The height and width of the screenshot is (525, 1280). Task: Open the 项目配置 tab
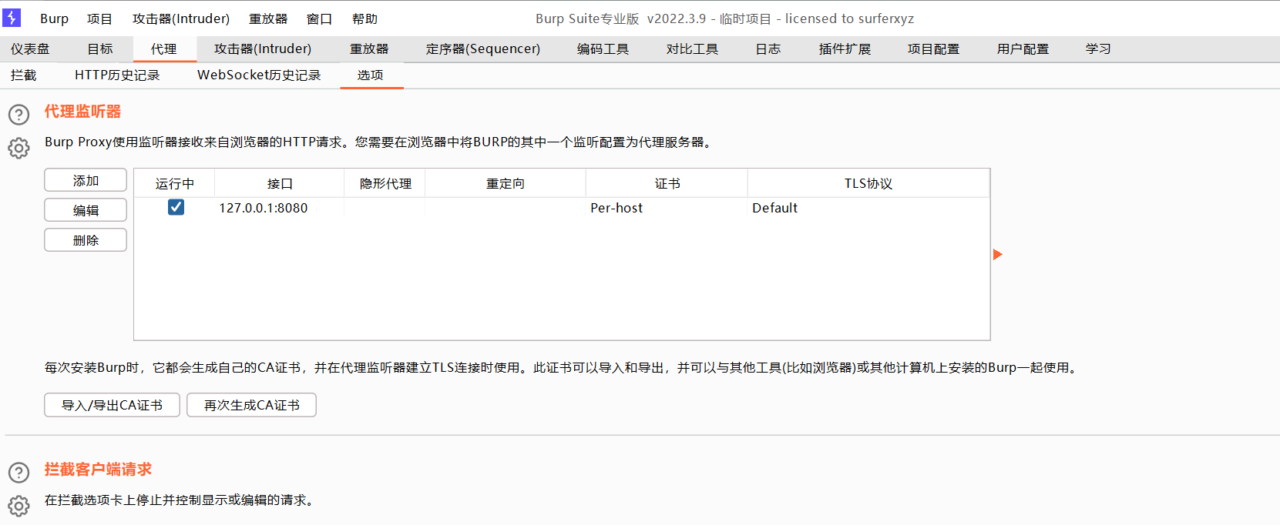click(x=933, y=48)
